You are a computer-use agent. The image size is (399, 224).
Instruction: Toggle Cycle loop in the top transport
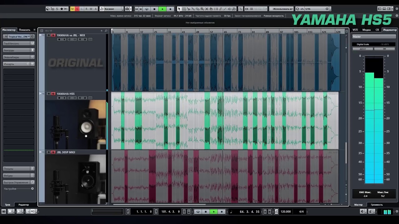coord(147,9)
